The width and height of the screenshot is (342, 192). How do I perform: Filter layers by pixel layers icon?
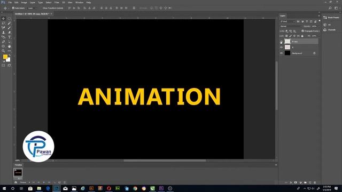(298, 21)
